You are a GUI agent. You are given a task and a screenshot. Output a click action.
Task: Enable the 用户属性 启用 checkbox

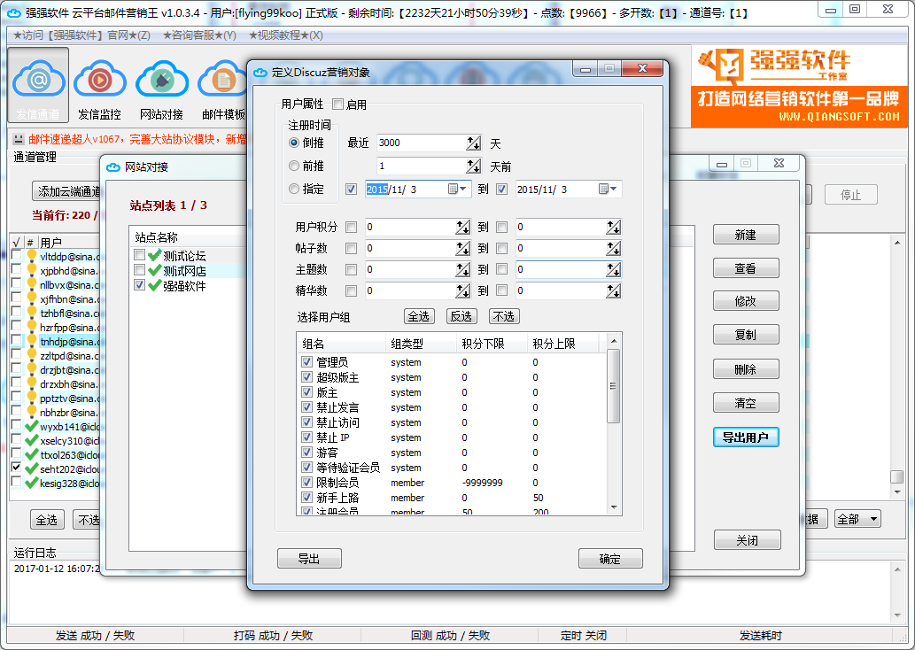(337, 104)
